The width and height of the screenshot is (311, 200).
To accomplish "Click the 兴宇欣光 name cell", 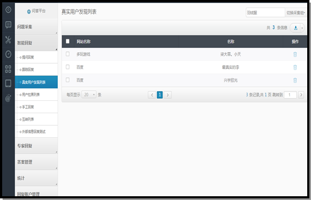I will pyautogui.click(x=230, y=80).
